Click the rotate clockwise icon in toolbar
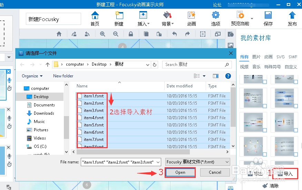This screenshot has width=302, height=190. (x=74, y=34)
